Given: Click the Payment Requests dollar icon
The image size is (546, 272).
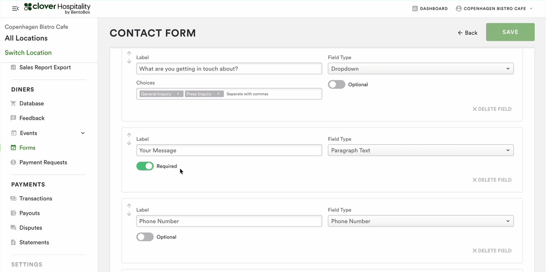Looking at the screenshot, I should pos(13,162).
